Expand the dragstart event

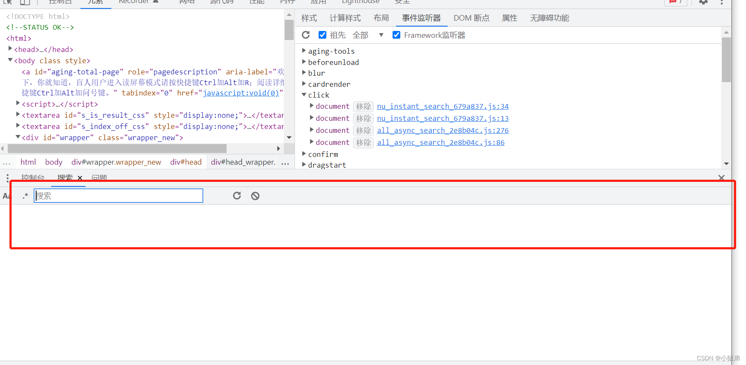304,164
